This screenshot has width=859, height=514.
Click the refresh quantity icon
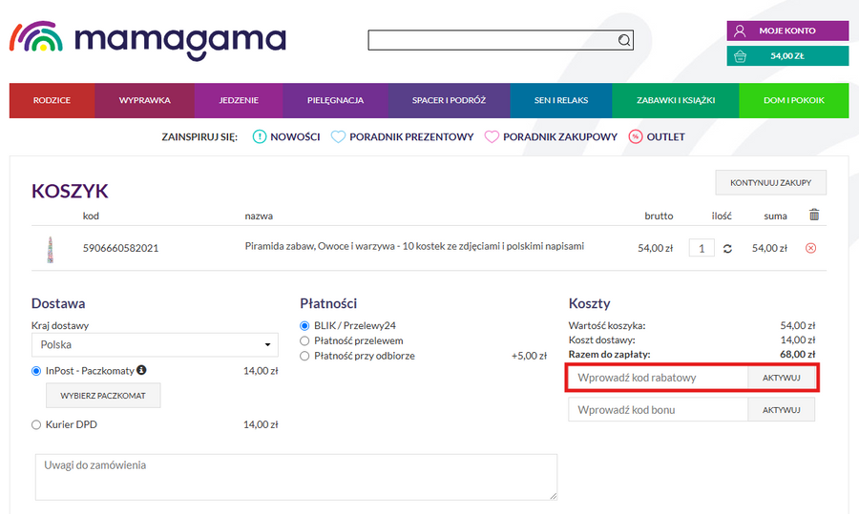(x=727, y=249)
